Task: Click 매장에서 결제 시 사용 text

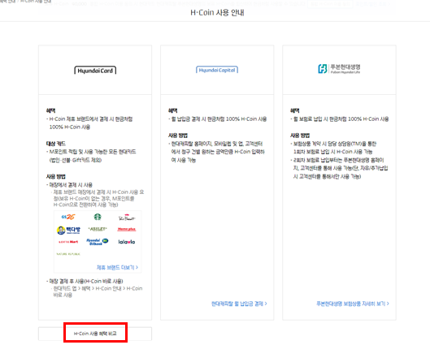Action: click(x=71, y=185)
